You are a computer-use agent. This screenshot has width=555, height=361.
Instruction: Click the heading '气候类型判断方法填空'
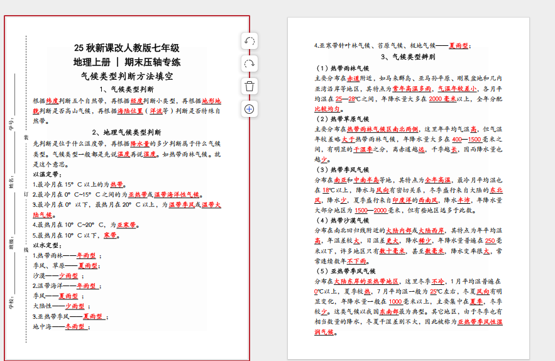pyautogui.click(x=126, y=75)
